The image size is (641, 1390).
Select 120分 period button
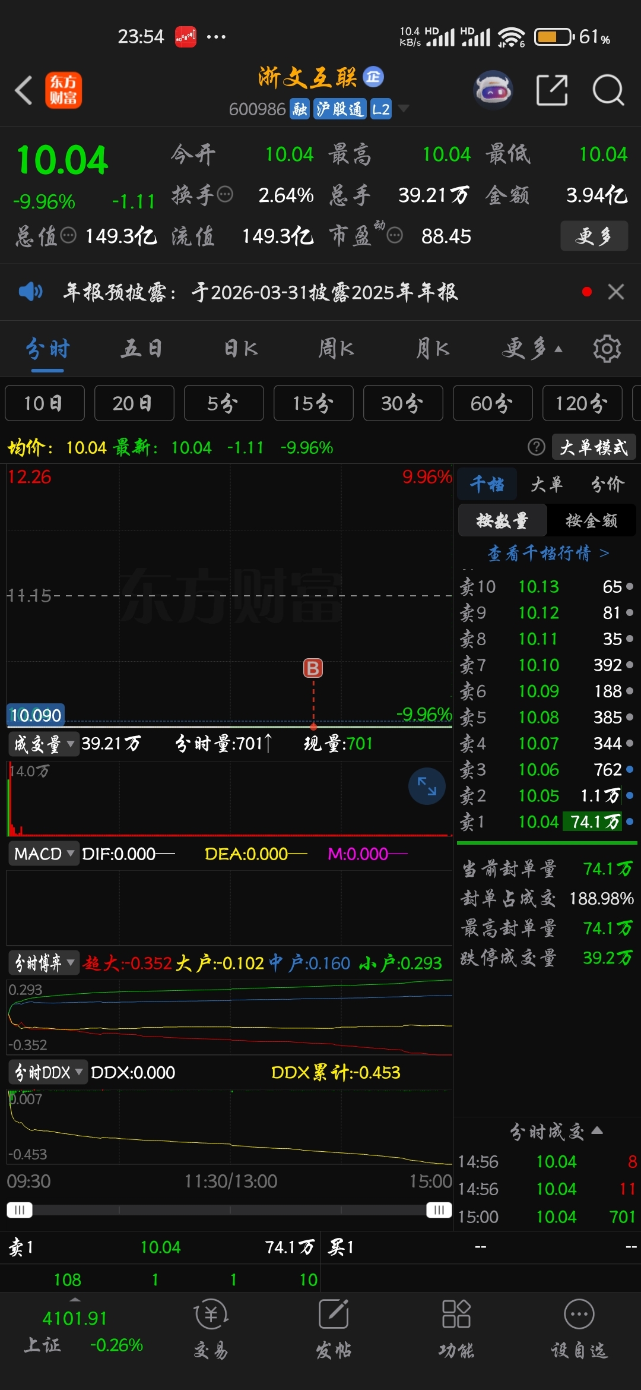[x=582, y=403]
